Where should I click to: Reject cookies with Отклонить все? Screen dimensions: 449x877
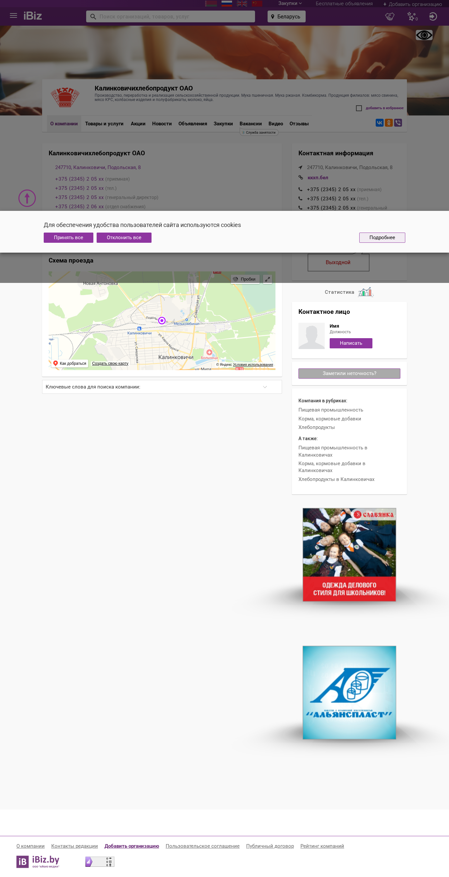click(x=124, y=238)
